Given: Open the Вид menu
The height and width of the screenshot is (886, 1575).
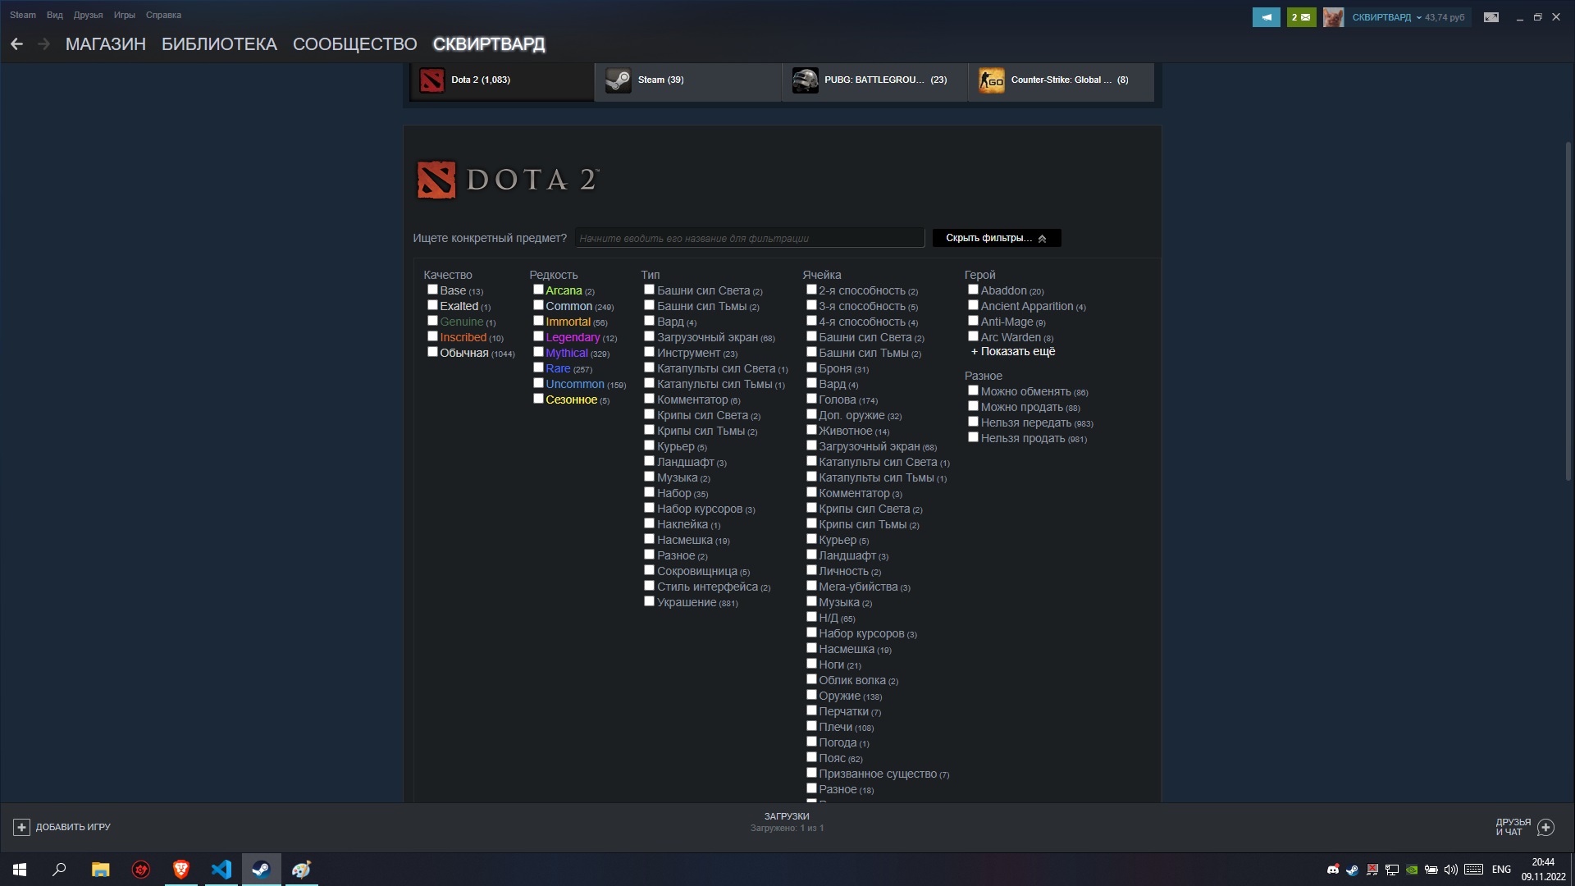Looking at the screenshot, I should click(x=55, y=15).
